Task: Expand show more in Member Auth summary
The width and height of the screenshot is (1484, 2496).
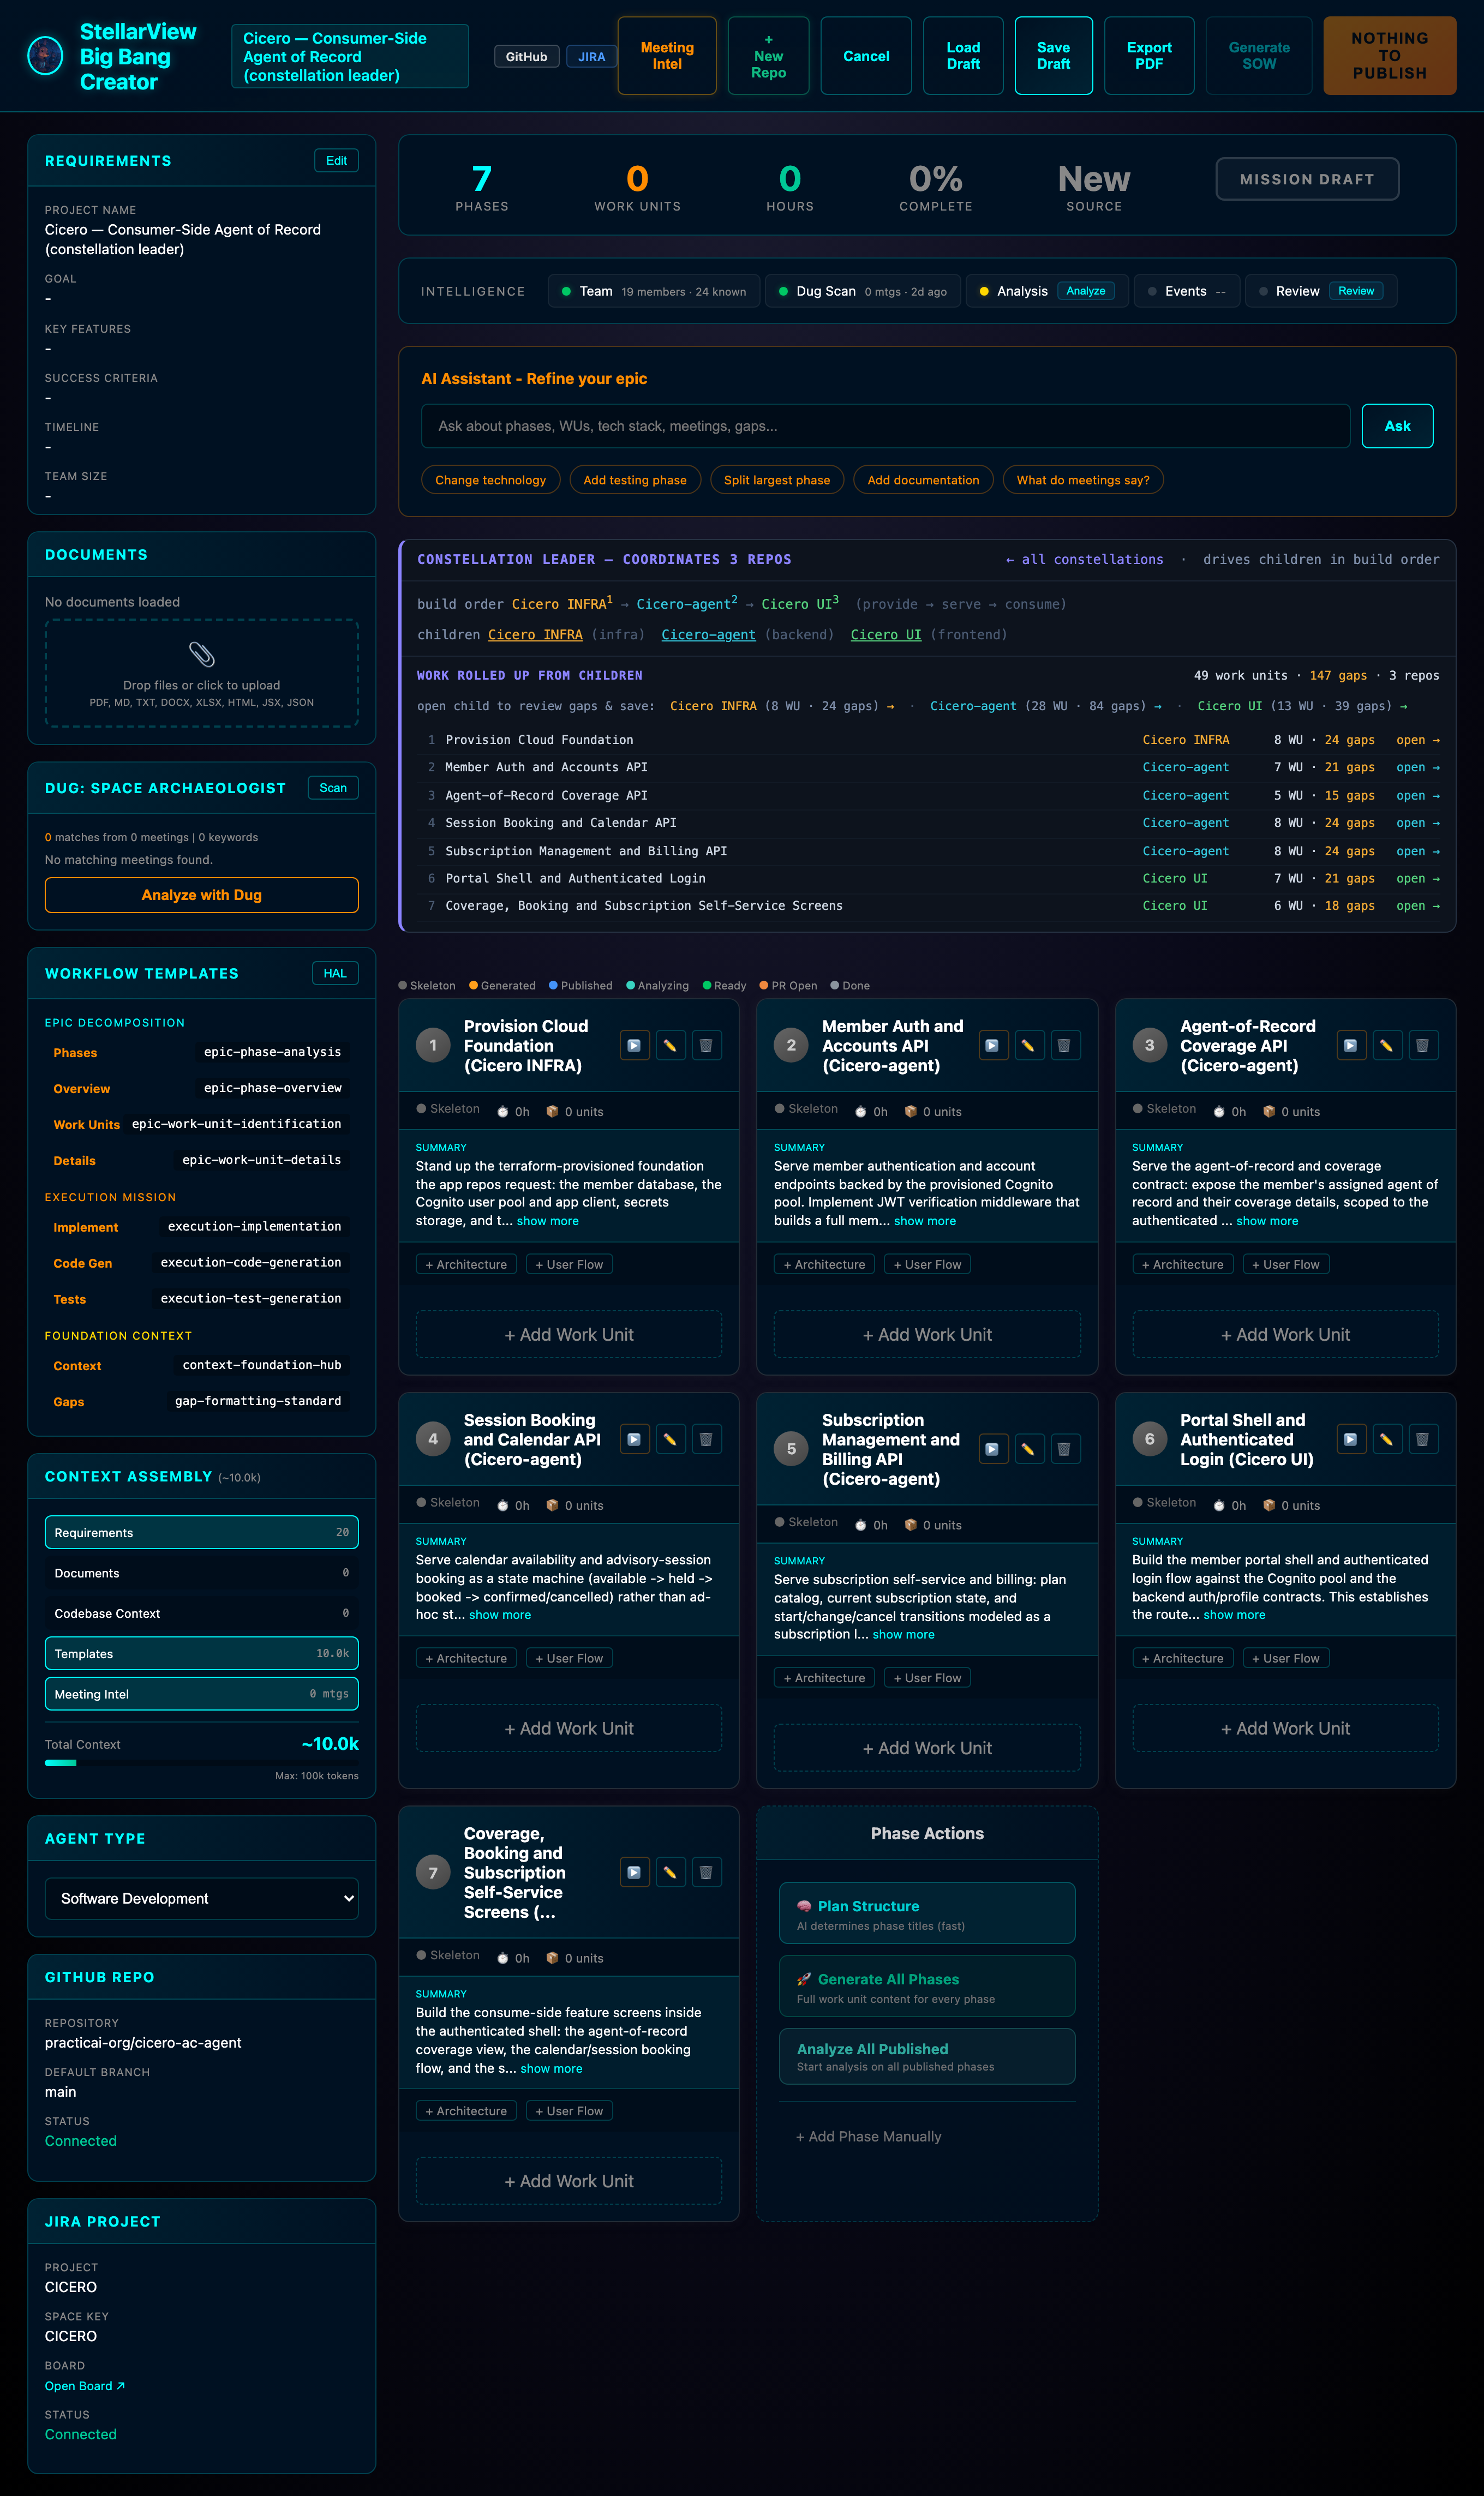Action: point(925,1221)
